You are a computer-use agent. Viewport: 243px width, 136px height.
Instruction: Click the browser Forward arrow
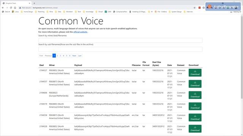tap(7, 8)
